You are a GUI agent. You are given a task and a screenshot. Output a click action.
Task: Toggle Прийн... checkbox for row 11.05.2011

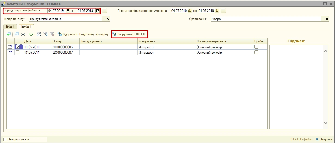point(256,47)
